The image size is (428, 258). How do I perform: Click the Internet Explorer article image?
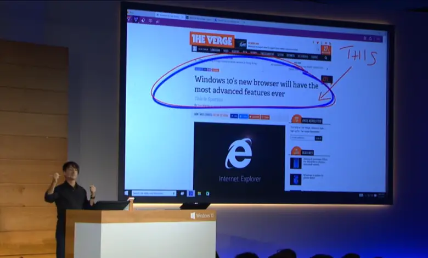tap(239, 158)
